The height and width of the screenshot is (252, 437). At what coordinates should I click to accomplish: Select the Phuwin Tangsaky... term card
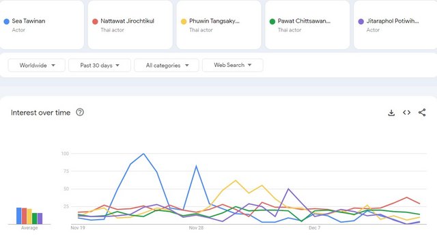pyautogui.click(x=218, y=25)
